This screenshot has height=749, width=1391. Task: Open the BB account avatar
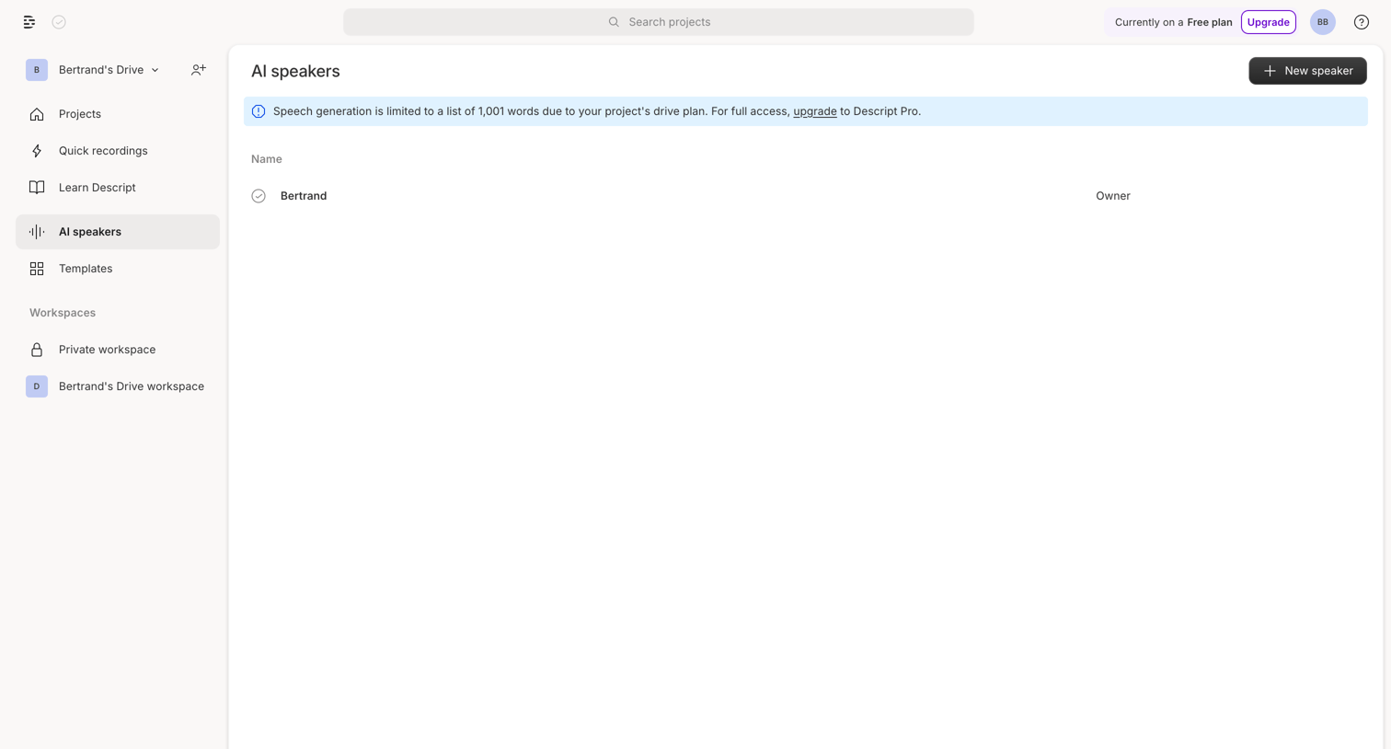1323,22
